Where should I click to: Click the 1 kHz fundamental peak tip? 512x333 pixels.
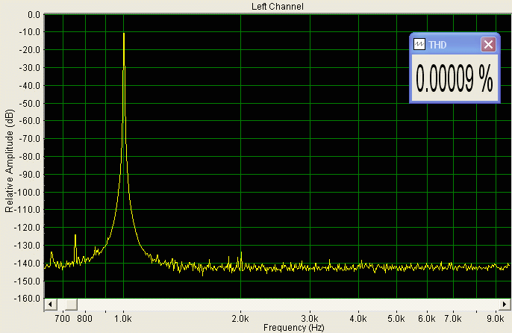(124, 34)
